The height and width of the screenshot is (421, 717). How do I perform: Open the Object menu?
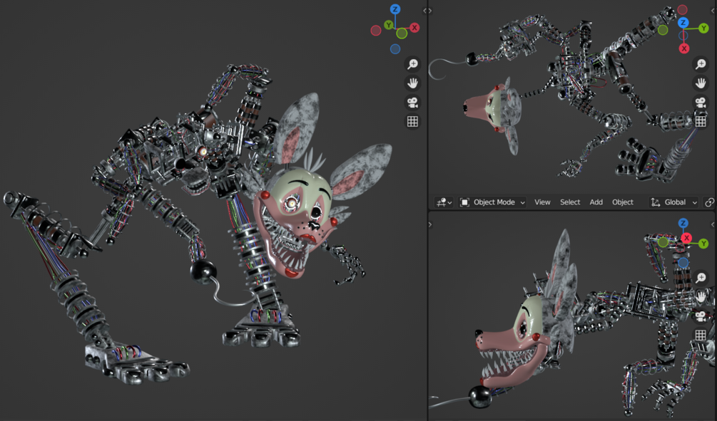click(623, 202)
